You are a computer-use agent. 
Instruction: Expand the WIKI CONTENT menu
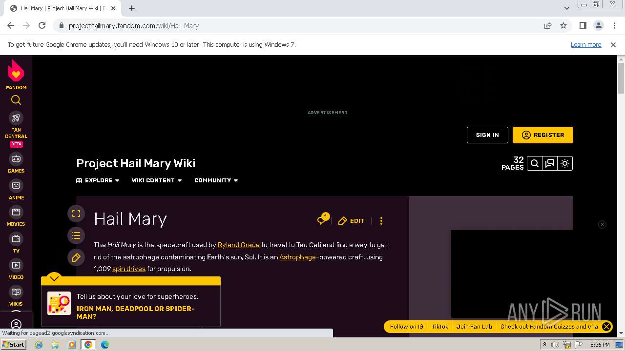[157, 180]
